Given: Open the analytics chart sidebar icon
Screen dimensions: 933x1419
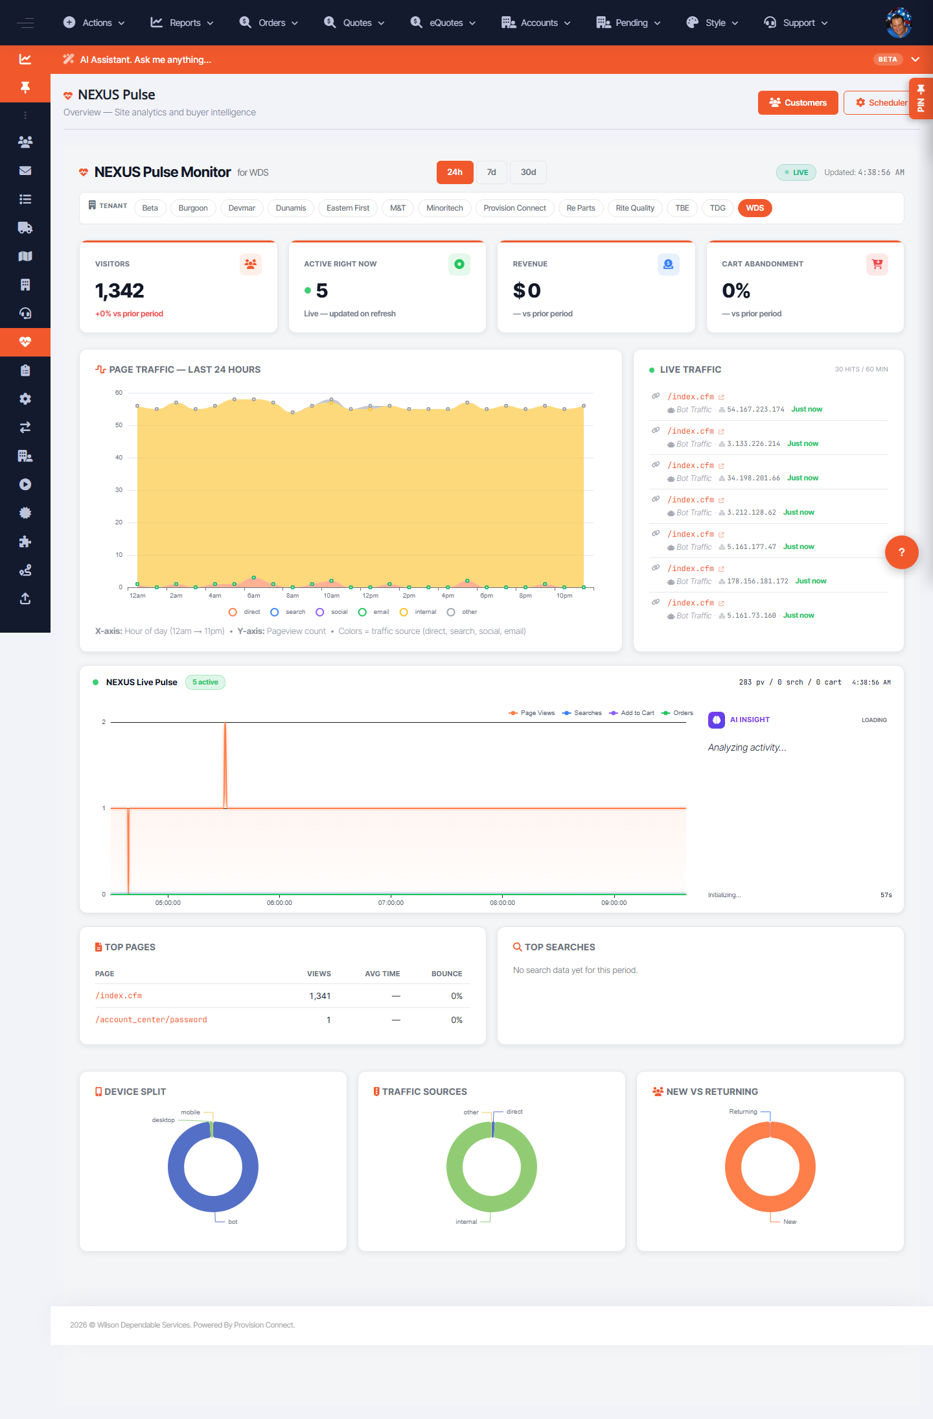Looking at the screenshot, I should (25, 59).
